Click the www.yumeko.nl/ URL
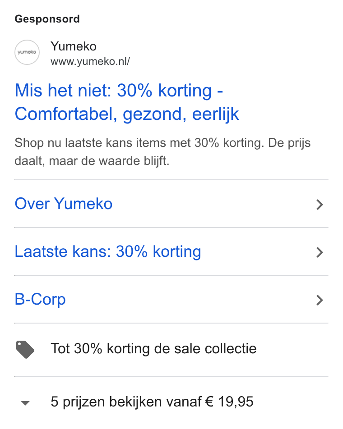This screenshot has height=429, width=343. pyautogui.click(x=90, y=61)
